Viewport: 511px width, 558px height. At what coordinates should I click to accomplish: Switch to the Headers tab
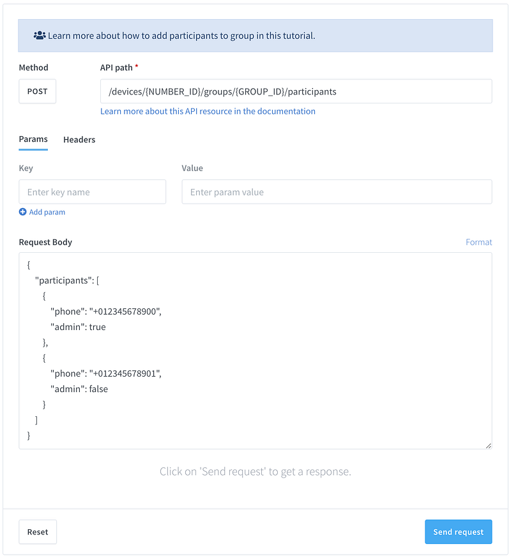(79, 139)
